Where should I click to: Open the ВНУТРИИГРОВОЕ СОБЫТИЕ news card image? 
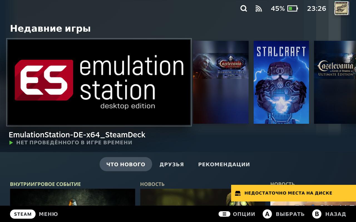(x=73, y=197)
